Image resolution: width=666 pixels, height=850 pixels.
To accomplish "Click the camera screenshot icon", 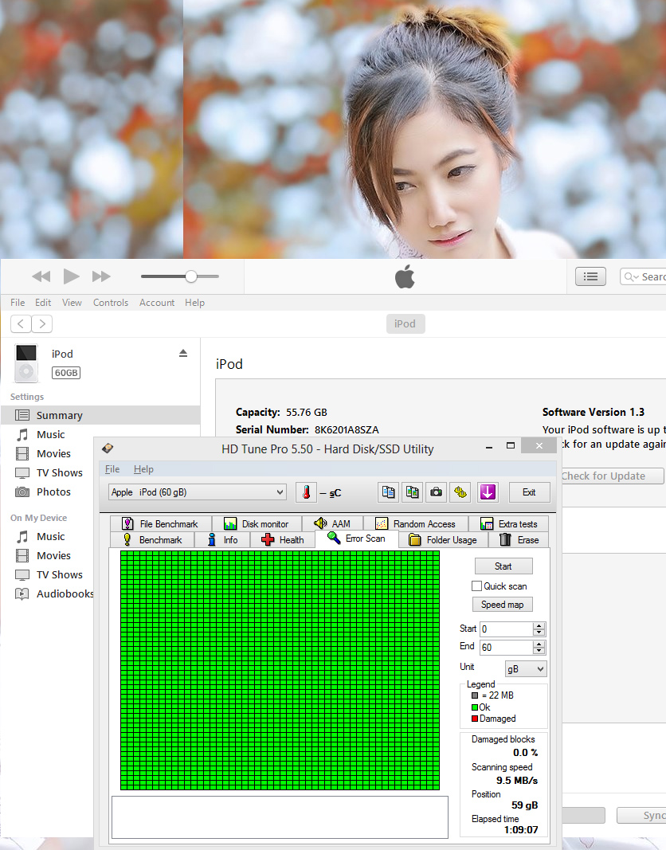I will click(436, 492).
